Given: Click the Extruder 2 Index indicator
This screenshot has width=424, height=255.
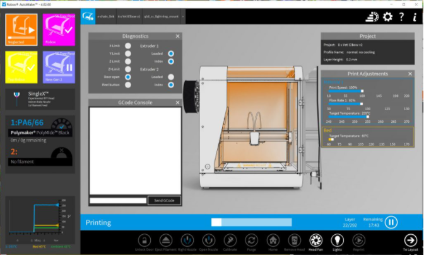Looking at the screenshot, I should click(171, 85).
